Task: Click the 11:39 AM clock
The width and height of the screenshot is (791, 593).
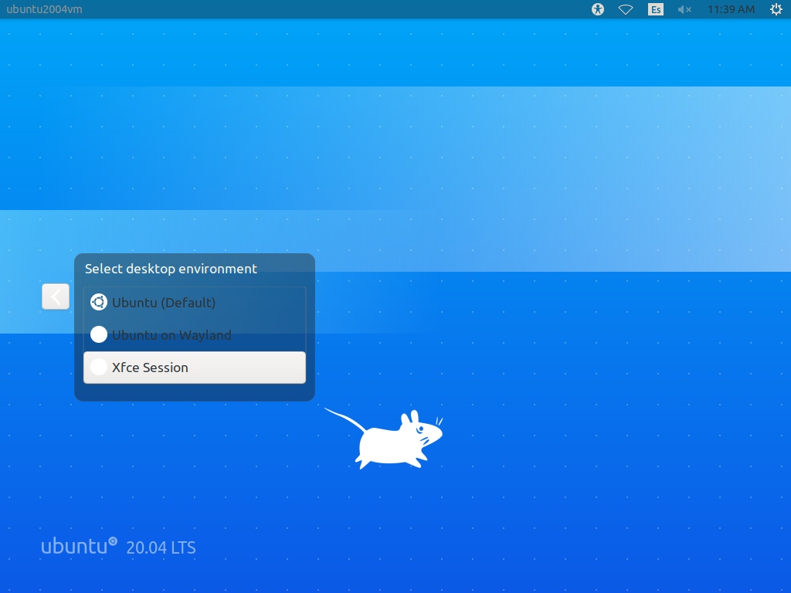Action: click(731, 9)
